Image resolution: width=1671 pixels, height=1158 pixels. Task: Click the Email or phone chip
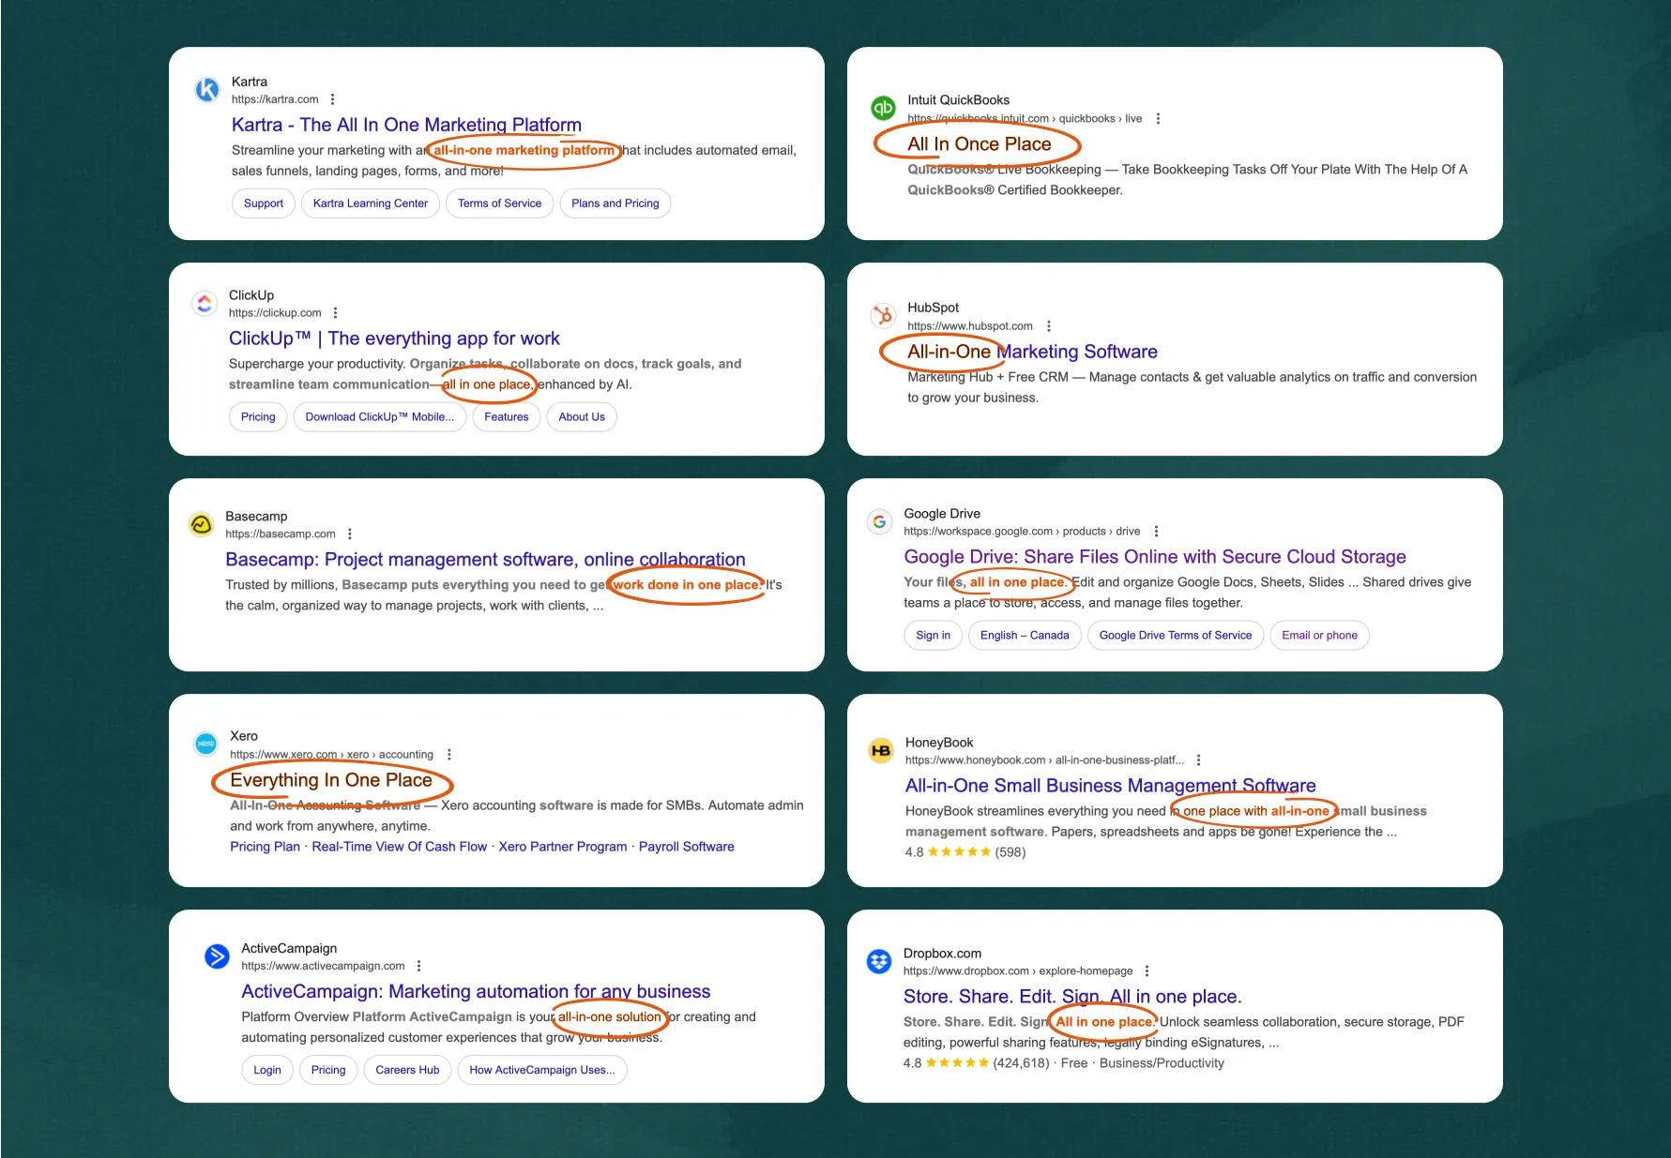(x=1320, y=636)
